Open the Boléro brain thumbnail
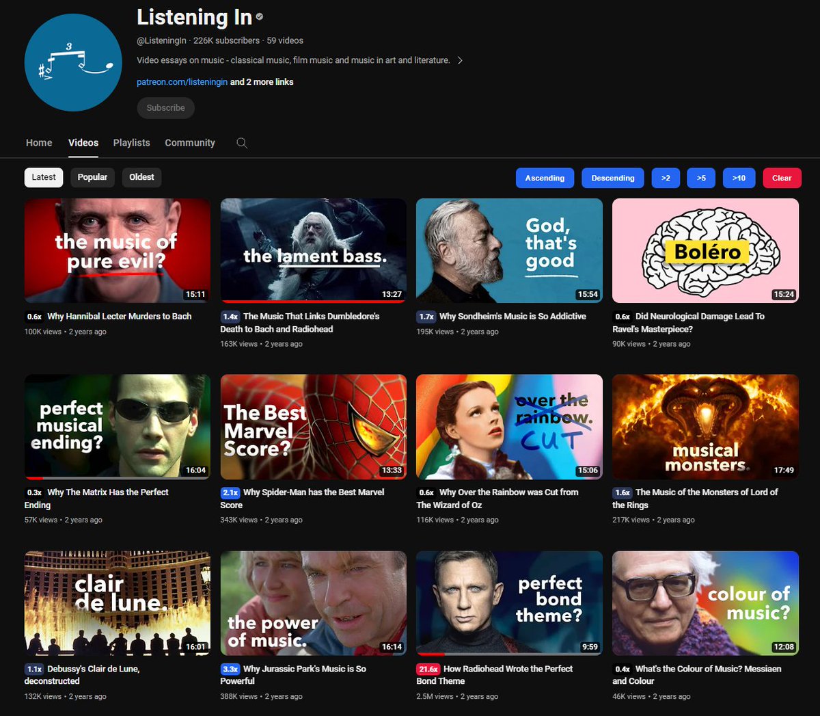The image size is (820, 716). 705,250
